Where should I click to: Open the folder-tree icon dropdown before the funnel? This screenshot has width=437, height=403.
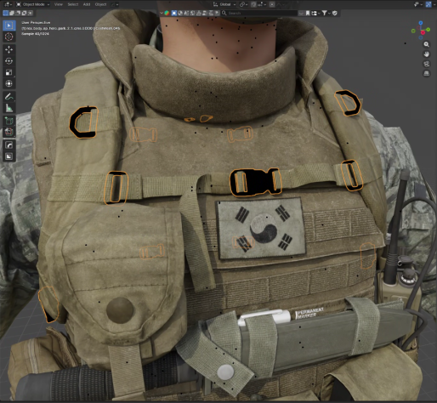pyautogui.click(x=315, y=13)
